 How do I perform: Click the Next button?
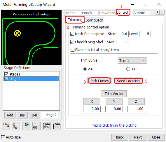tap(138, 137)
